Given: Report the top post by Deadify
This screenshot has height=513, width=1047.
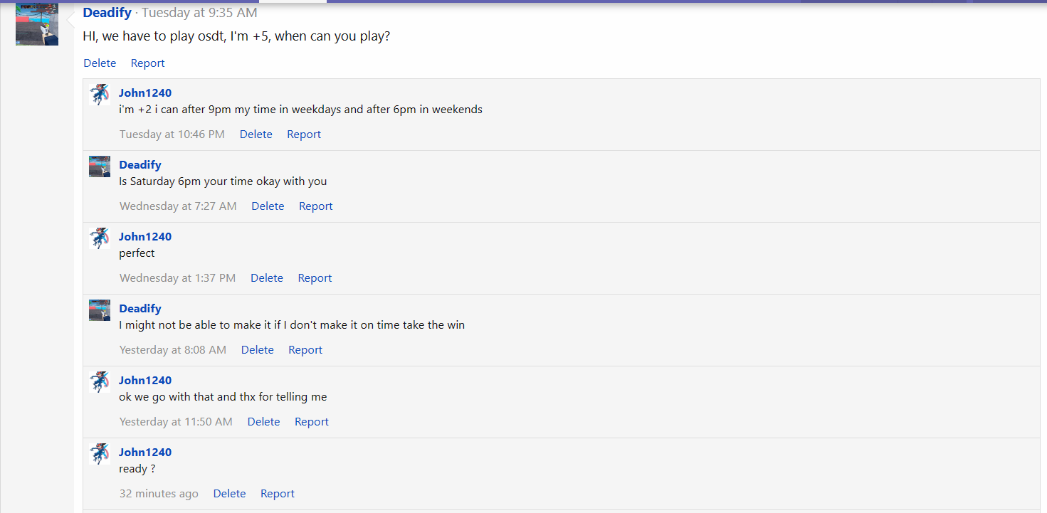Looking at the screenshot, I should (148, 63).
